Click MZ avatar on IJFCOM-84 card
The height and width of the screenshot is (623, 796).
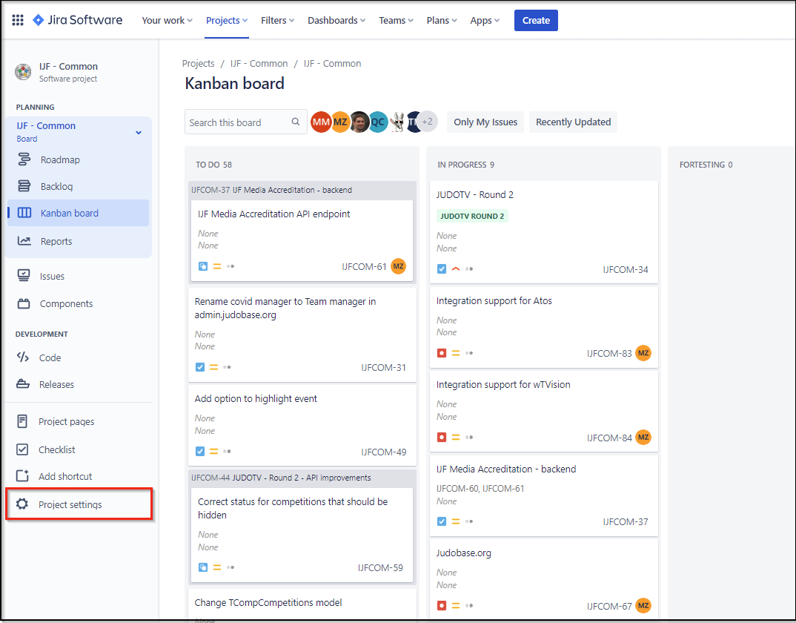(x=643, y=437)
